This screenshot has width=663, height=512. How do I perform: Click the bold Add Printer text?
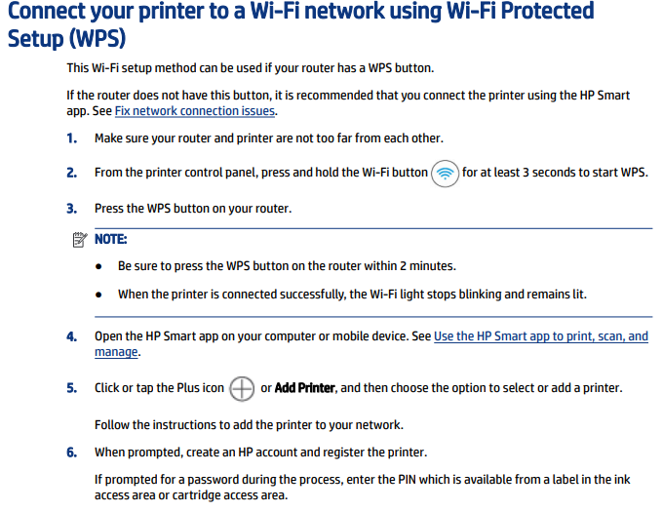coord(305,388)
